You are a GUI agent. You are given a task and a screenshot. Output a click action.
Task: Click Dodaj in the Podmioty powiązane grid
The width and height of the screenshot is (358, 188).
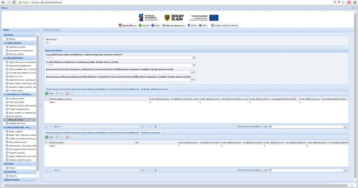coord(49,137)
